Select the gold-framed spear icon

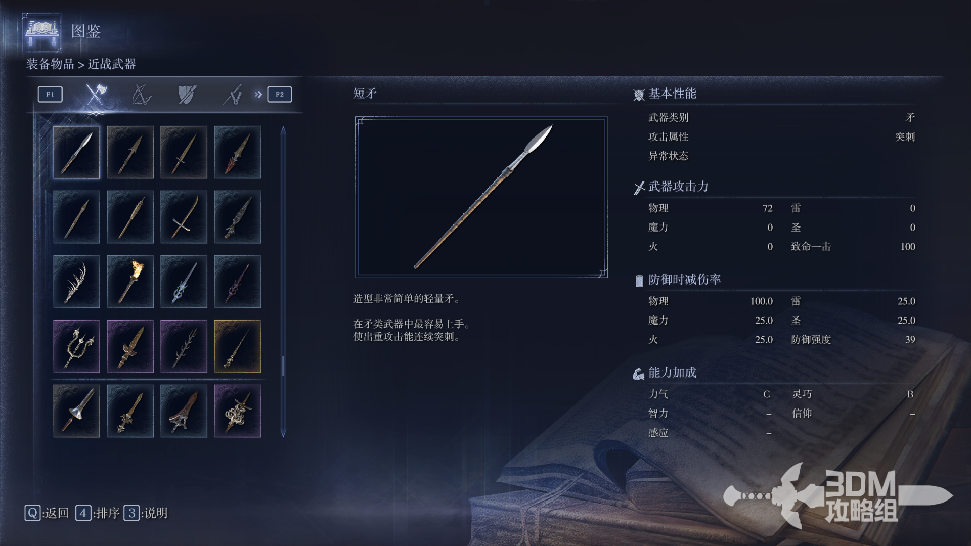coord(237,346)
